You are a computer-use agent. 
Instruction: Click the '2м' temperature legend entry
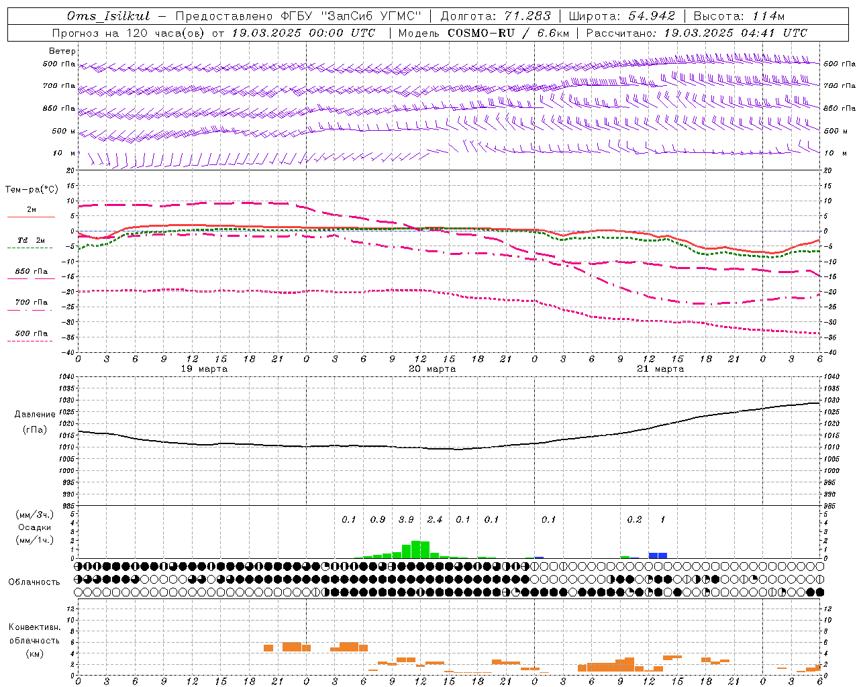(x=32, y=210)
